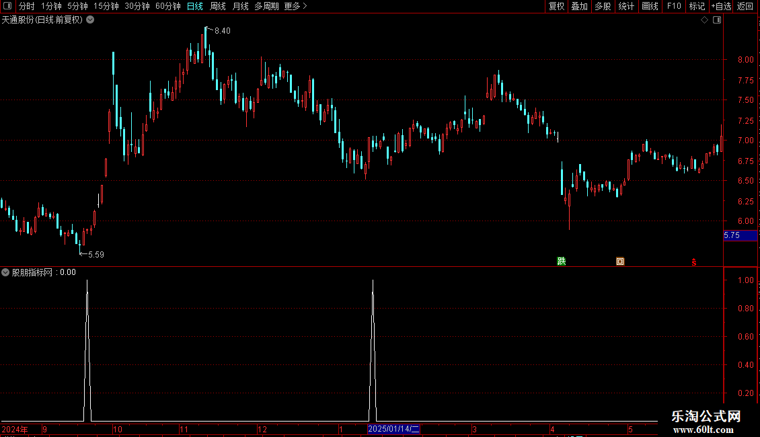
Task: Click the 标记 mark button
Action: click(697, 6)
